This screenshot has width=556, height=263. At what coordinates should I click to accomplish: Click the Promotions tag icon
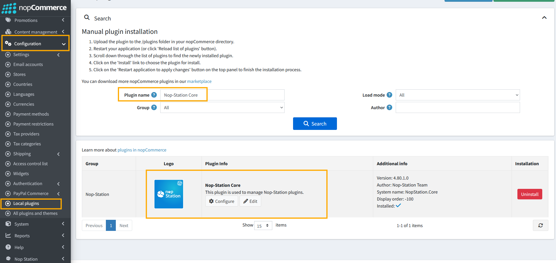click(8, 20)
